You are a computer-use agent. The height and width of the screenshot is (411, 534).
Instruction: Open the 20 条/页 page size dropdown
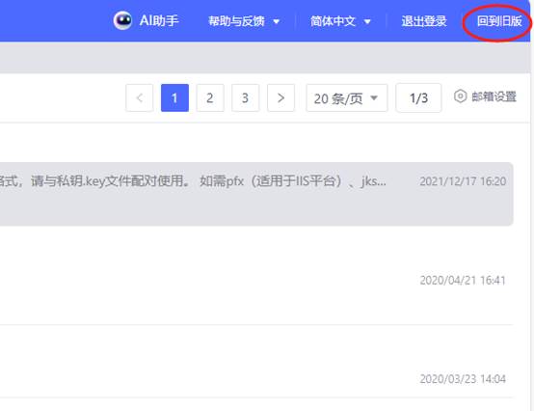(347, 98)
